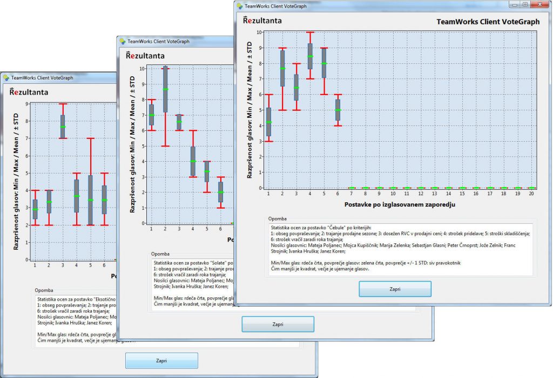The image size is (553, 378).
Task: Click the Zapri button in the middle window
Action: pyautogui.click(x=278, y=324)
